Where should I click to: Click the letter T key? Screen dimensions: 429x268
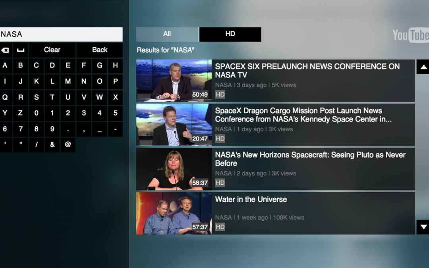coord(52,97)
